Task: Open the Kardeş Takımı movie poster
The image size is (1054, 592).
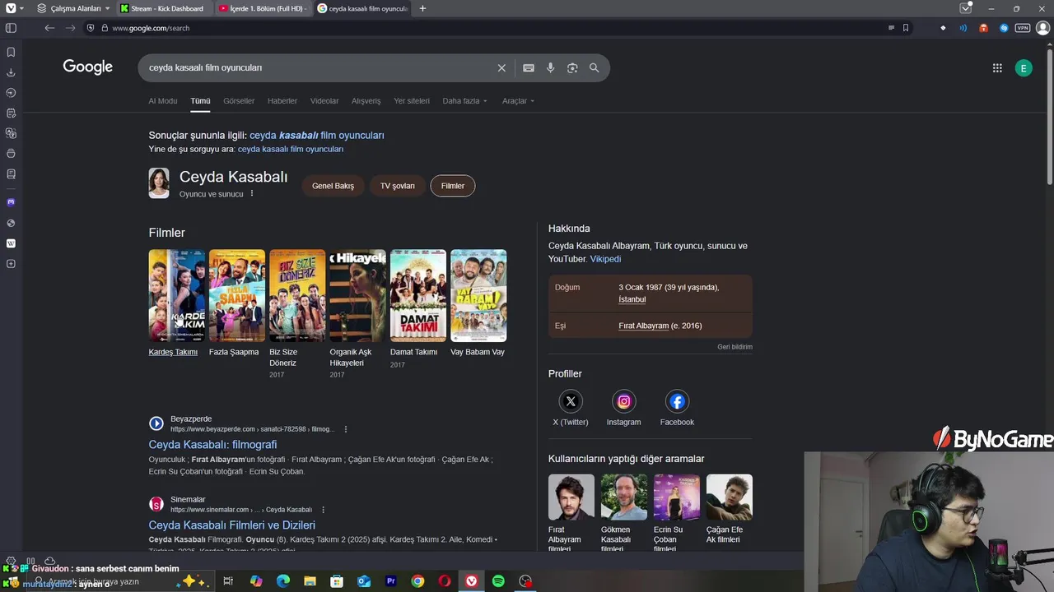Action: tap(177, 295)
